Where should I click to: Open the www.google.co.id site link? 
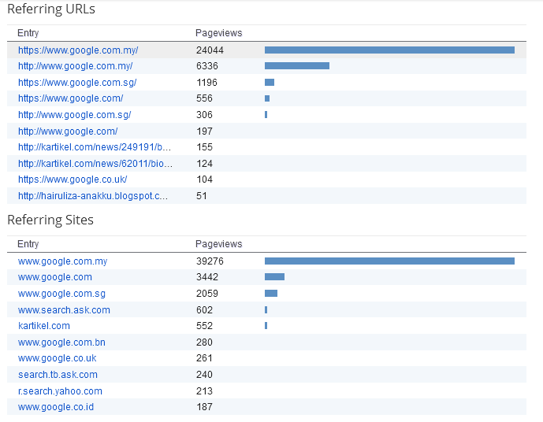(x=56, y=407)
